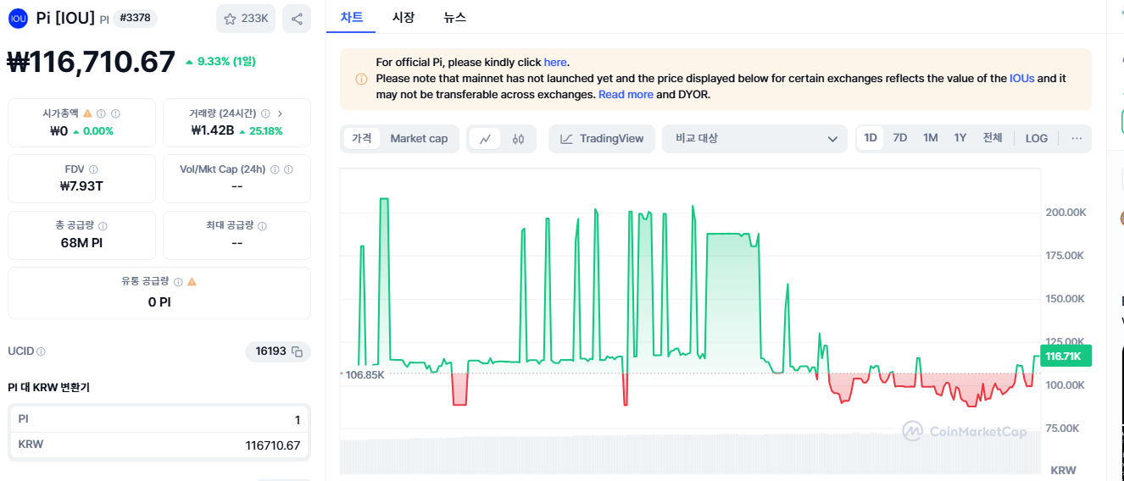Viewport: 1124px width, 481px height.
Task: Copy UCID 16193 with copy icon
Action: pyautogui.click(x=297, y=351)
